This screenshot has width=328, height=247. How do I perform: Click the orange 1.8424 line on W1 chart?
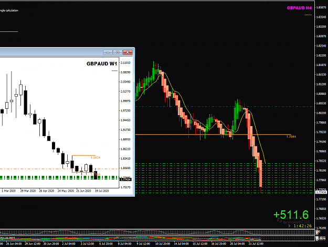click(x=83, y=155)
